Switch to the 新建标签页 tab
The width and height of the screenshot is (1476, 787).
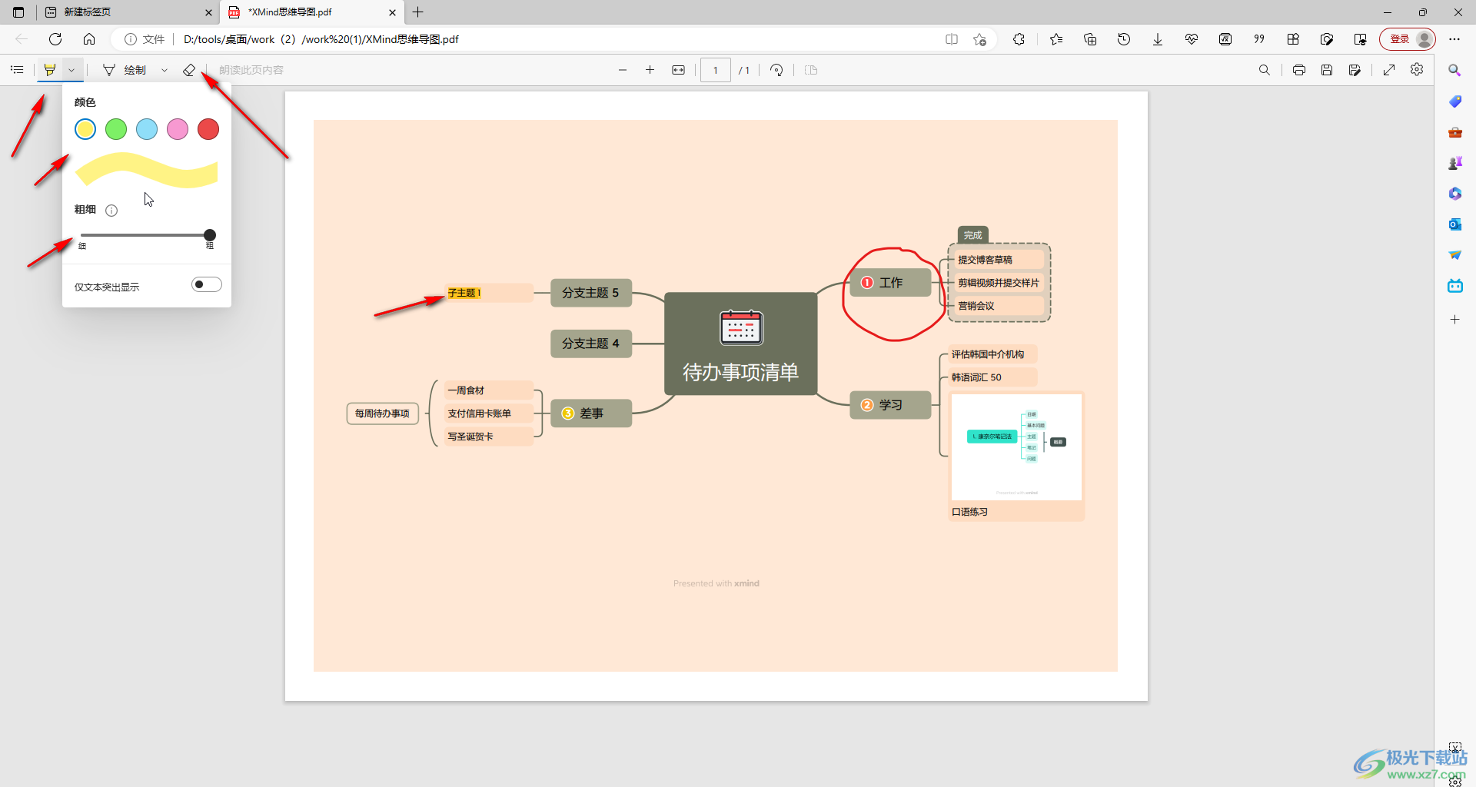tap(123, 12)
